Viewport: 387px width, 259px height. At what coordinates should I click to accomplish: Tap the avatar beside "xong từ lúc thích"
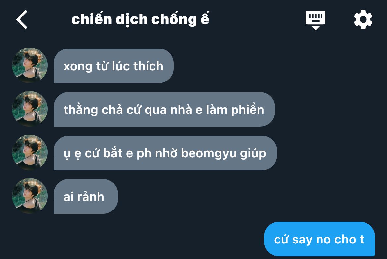click(30, 65)
